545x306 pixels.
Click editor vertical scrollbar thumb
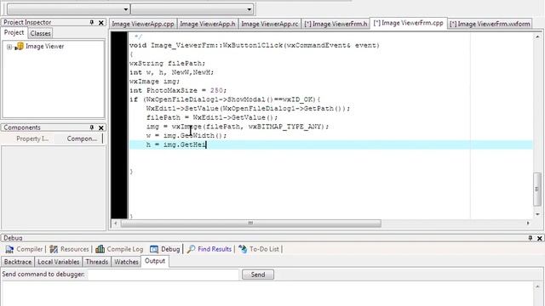coord(537,189)
